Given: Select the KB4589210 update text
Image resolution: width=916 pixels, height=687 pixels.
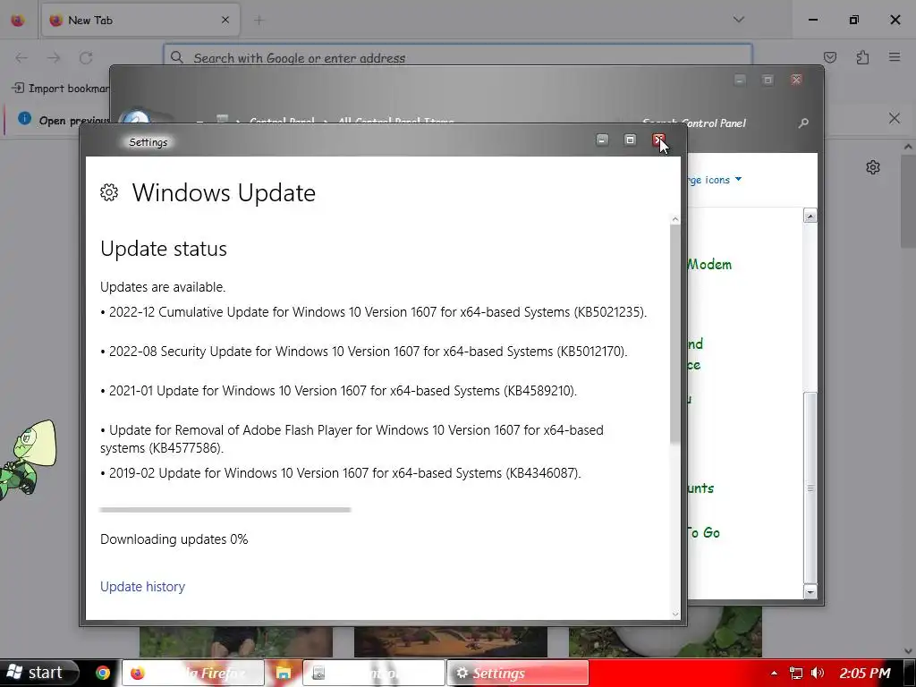Looking at the screenshot, I should click(339, 391).
